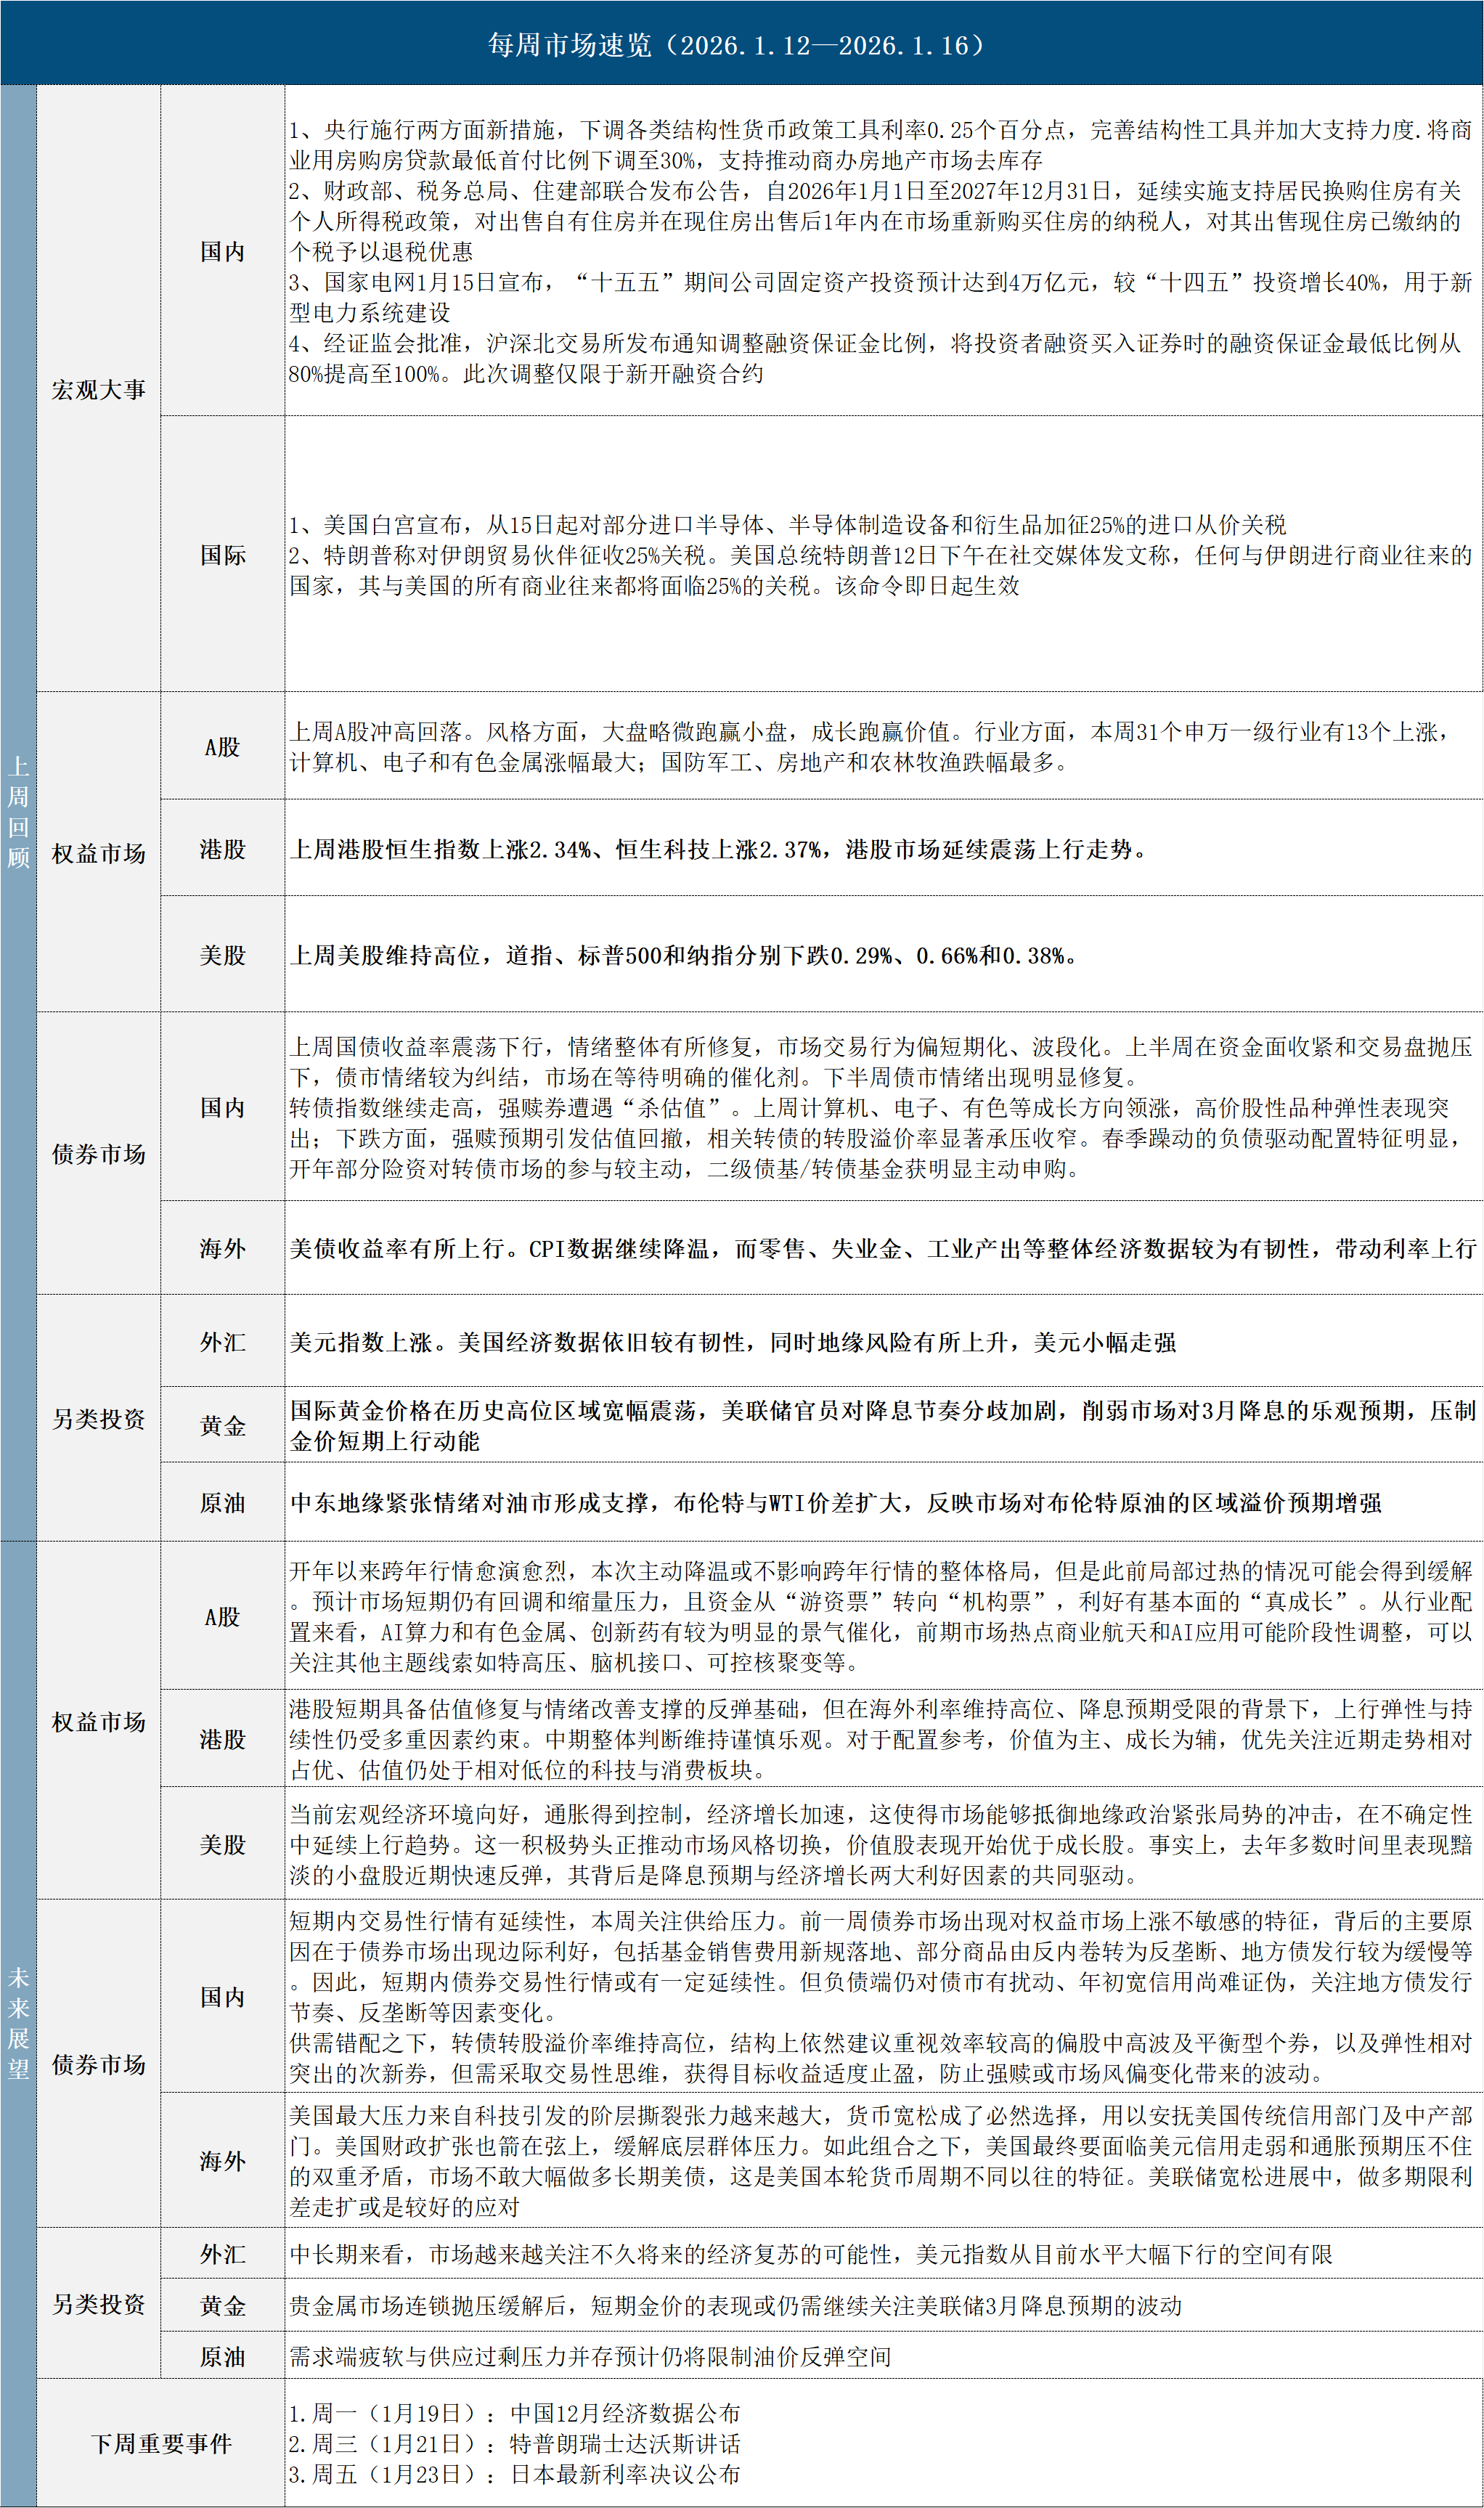Click the 国际 macro events subcategory cell

point(222,555)
